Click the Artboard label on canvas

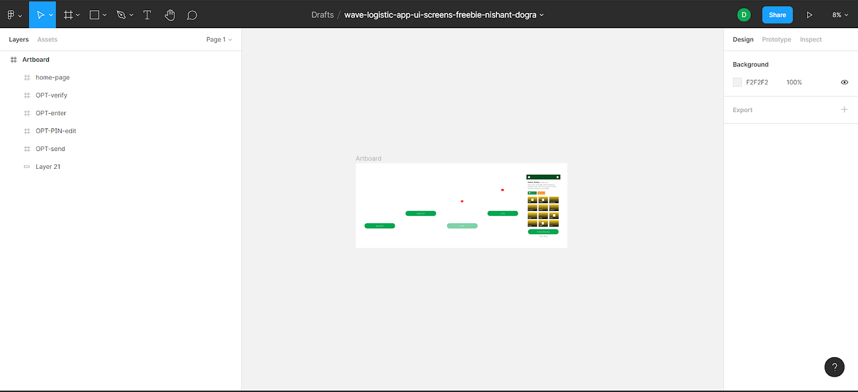pos(368,158)
